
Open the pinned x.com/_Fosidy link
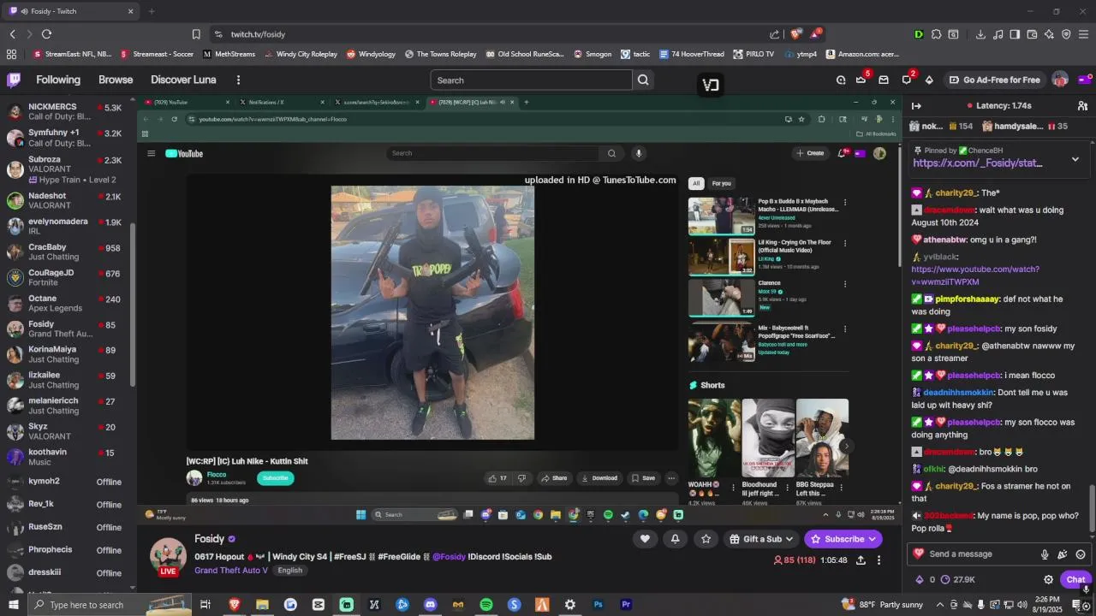(x=977, y=163)
